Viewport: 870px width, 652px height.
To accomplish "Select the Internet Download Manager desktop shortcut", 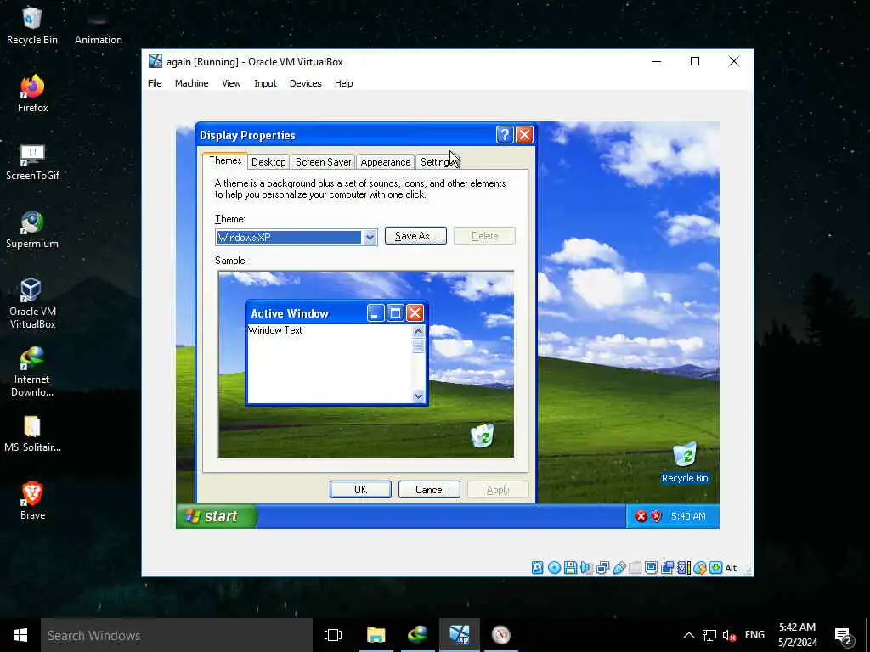I will 32,372.
